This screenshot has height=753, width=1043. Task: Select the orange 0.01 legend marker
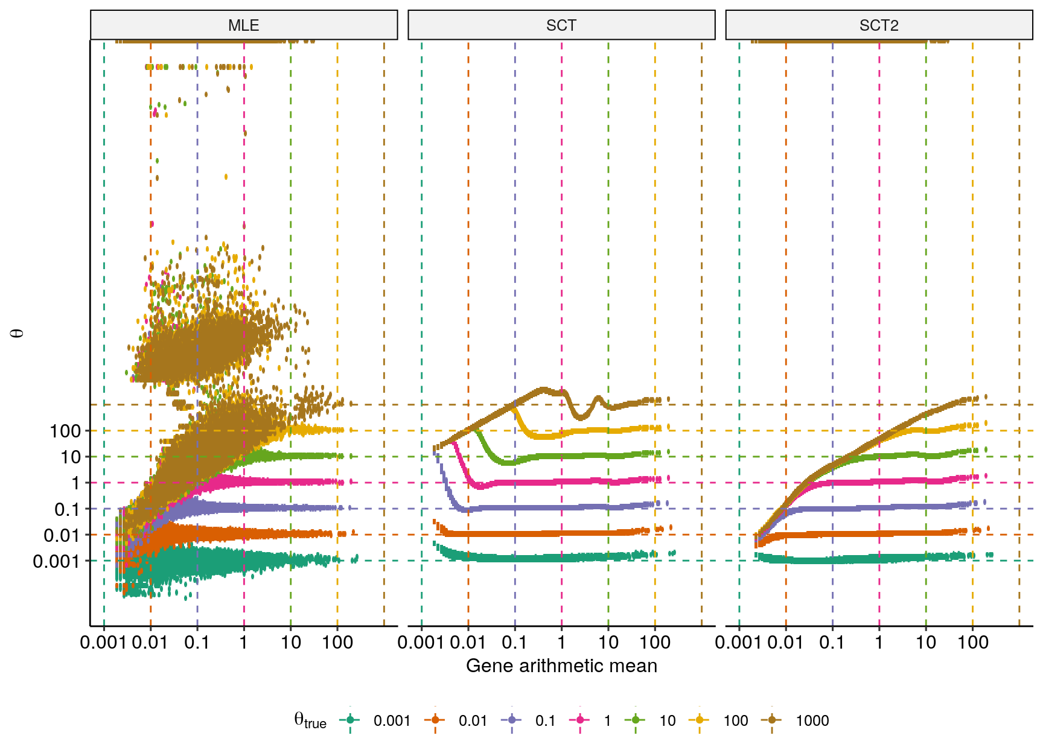coord(435,720)
